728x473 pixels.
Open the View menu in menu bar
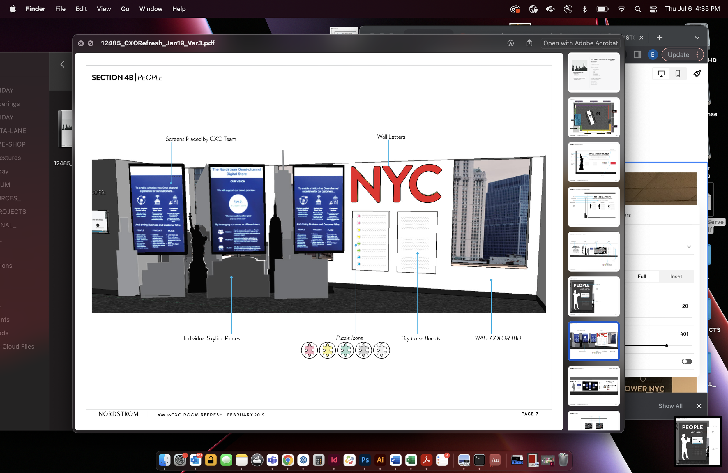(x=104, y=9)
